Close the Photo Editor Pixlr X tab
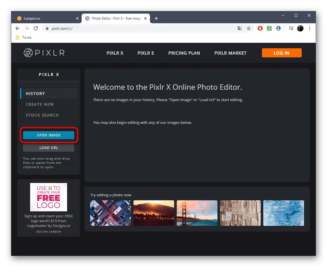327x267 pixels. (x=145, y=18)
